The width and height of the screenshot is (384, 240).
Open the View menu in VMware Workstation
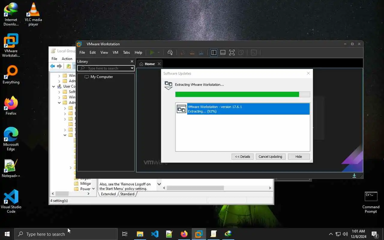(x=104, y=52)
